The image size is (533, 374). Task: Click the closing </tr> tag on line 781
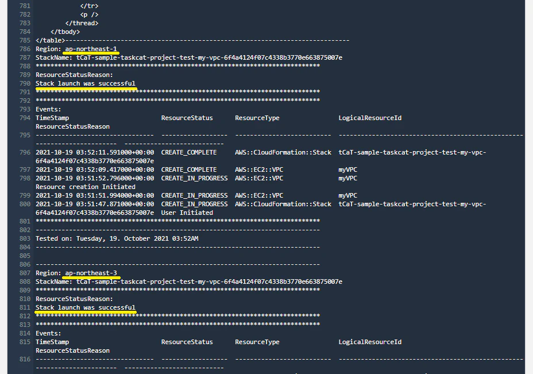pyautogui.click(x=90, y=6)
